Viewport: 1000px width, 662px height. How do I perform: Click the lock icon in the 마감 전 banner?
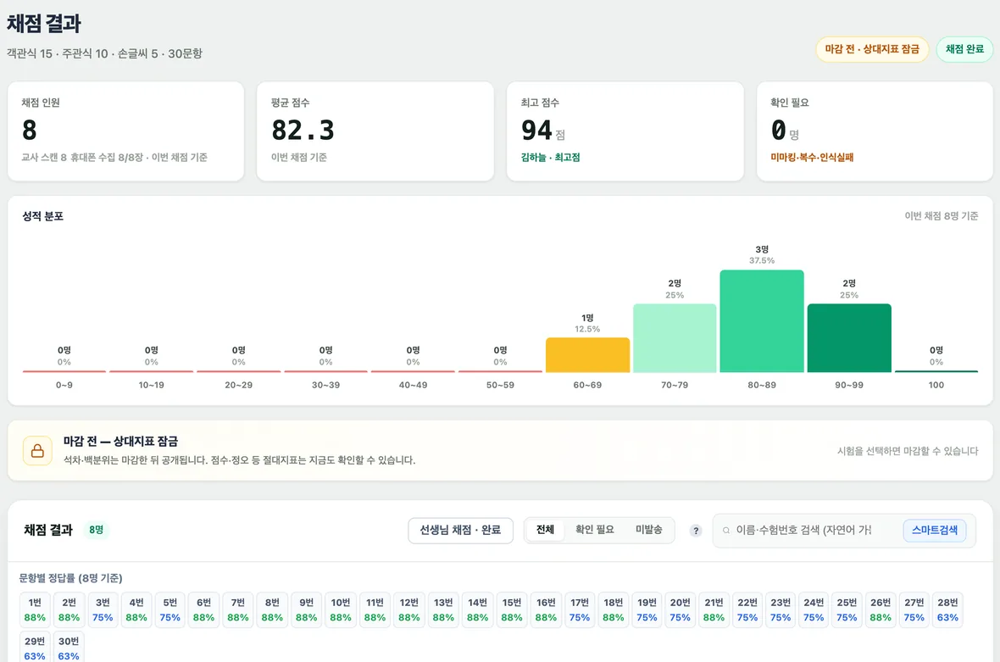pos(37,451)
